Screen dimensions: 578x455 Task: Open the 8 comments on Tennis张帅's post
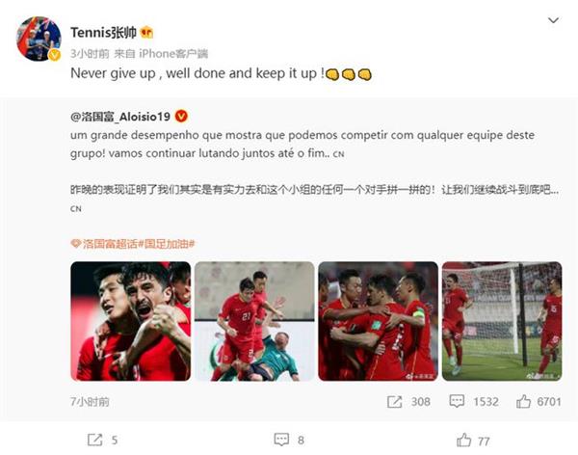coord(281,440)
